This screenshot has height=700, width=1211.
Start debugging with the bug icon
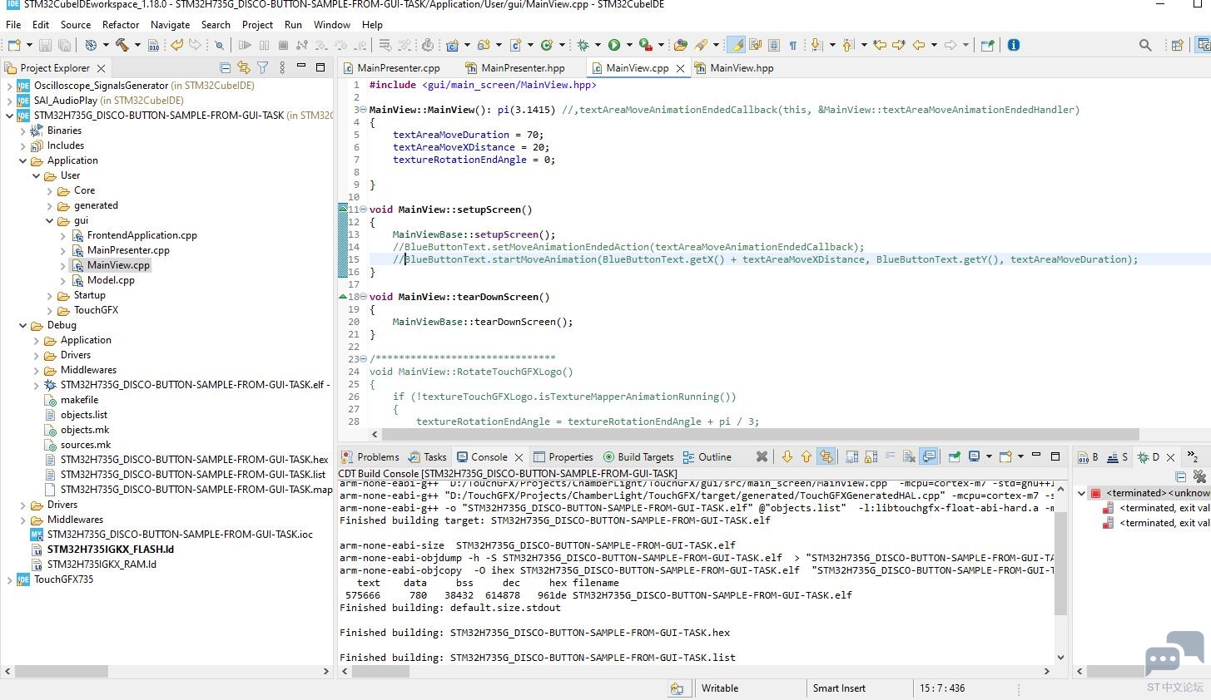(x=583, y=45)
